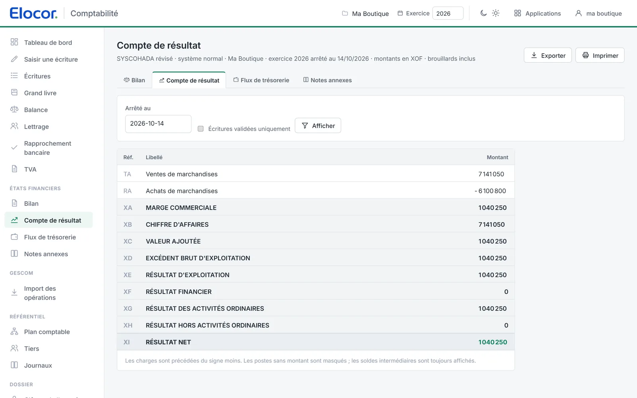Open the Bilan tab
Viewport: 637px width, 398px height.
pyautogui.click(x=135, y=80)
